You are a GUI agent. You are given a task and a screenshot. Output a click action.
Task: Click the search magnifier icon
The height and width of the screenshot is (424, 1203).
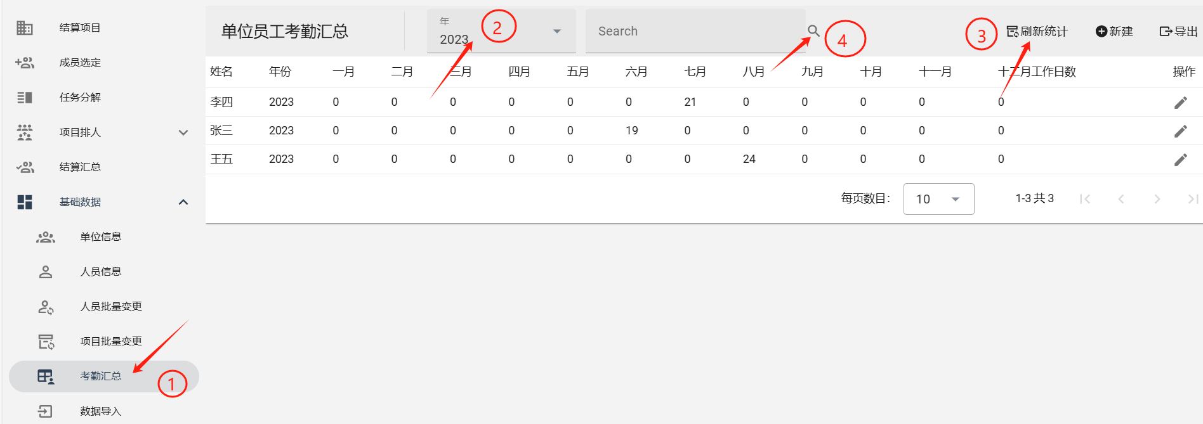[813, 30]
